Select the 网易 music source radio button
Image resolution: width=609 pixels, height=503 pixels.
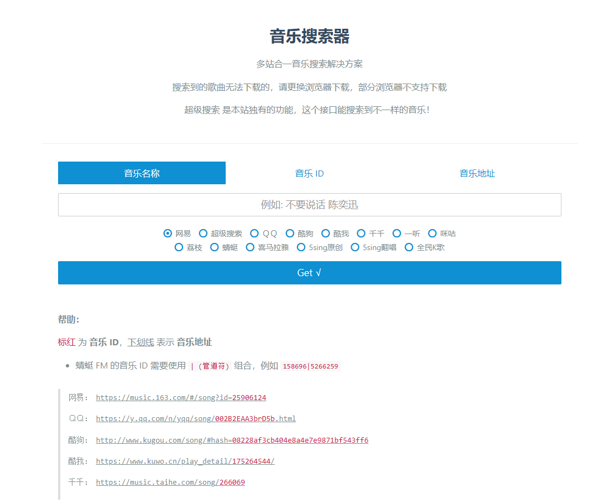coord(168,233)
